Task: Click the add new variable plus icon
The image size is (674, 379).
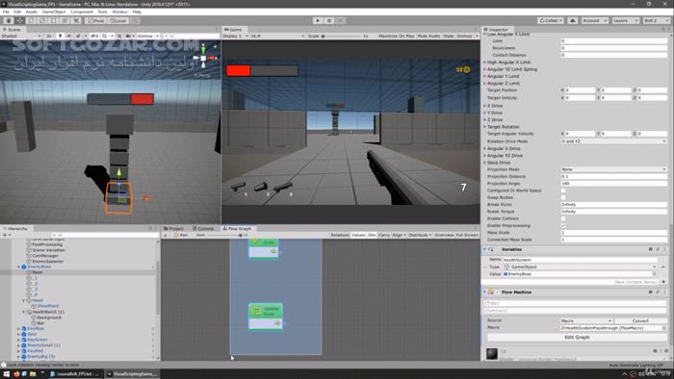Action: [663, 282]
